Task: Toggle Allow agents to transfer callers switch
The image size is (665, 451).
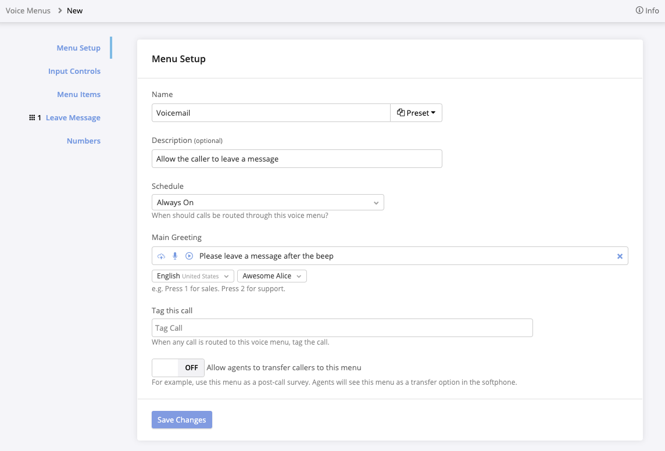Action: point(178,368)
